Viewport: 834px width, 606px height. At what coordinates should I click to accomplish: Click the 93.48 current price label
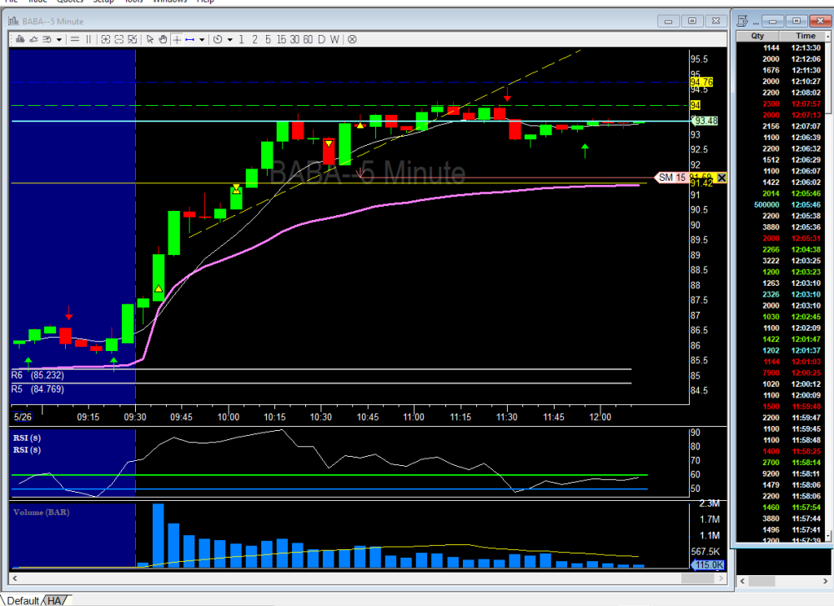tap(706, 121)
